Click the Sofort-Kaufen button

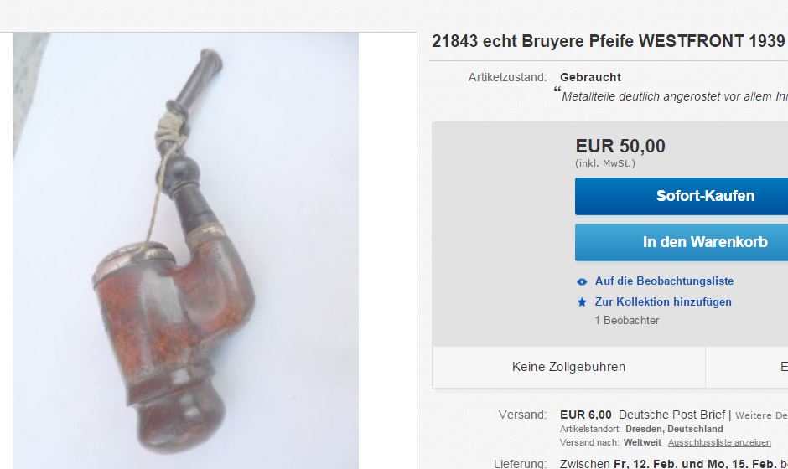pos(682,196)
